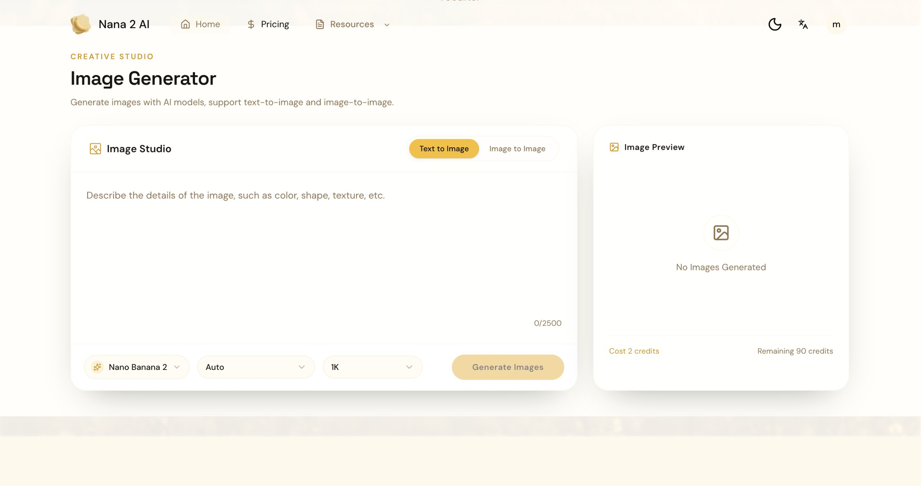Open the language translation switcher
This screenshot has width=921, height=486.
803,24
